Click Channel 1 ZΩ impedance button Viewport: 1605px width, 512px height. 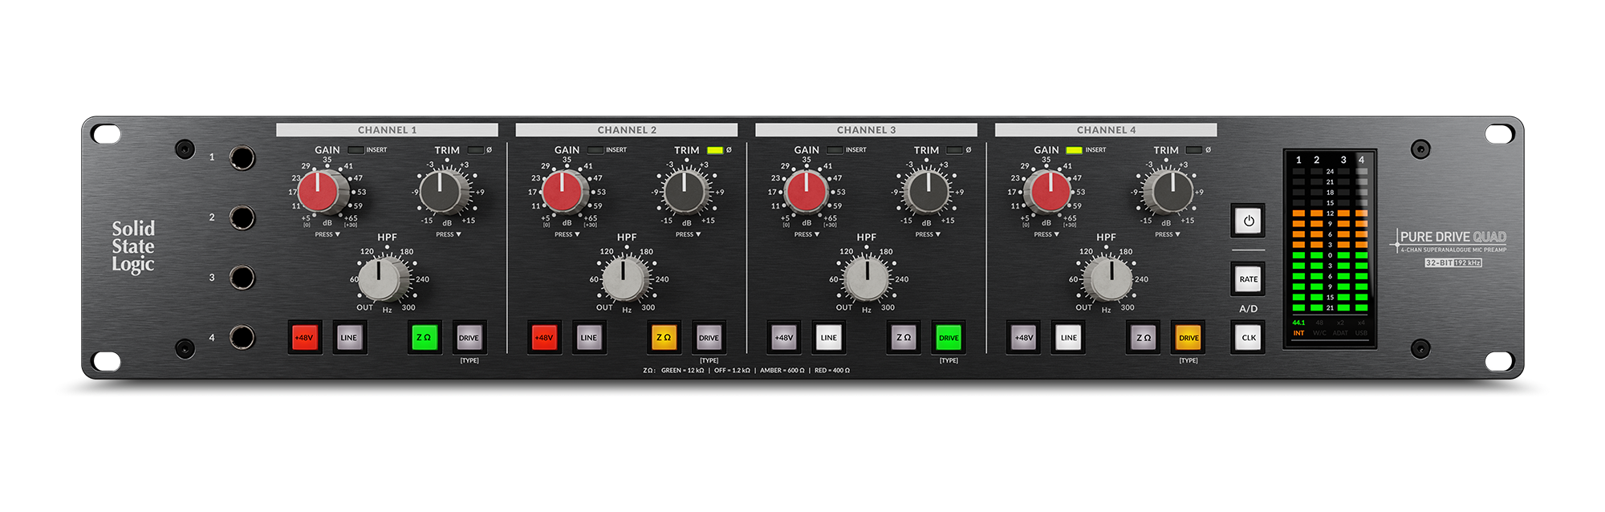tap(424, 338)
